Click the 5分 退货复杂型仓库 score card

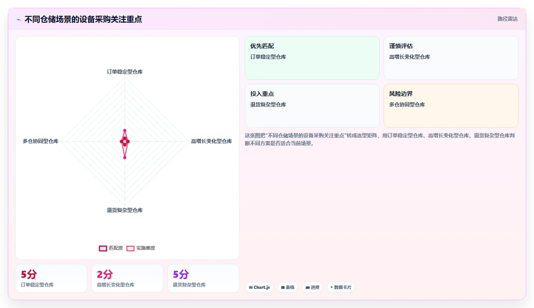(x=203, y=278)
